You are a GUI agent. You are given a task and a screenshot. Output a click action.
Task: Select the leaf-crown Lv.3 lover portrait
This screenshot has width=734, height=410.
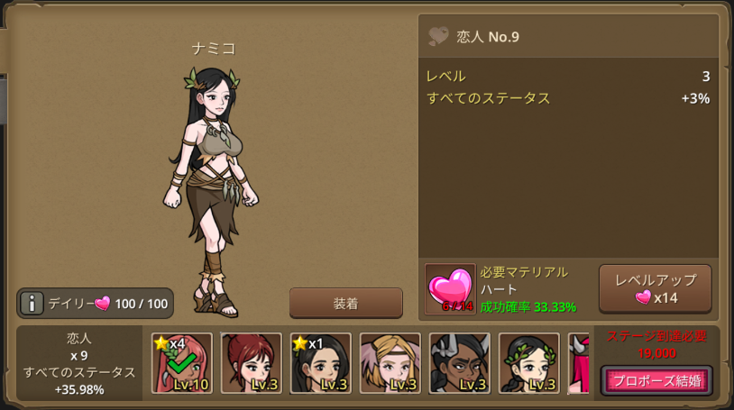click(x=529, y=363)
